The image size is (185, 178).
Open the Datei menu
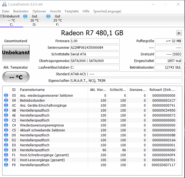[x=5, y=11]
